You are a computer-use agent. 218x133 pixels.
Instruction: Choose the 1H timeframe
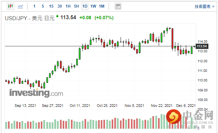68,6
